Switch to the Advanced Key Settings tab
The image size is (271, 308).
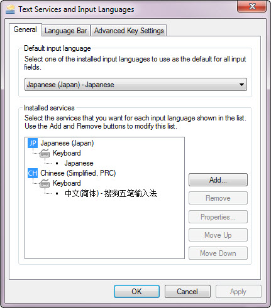click(129, 31)
